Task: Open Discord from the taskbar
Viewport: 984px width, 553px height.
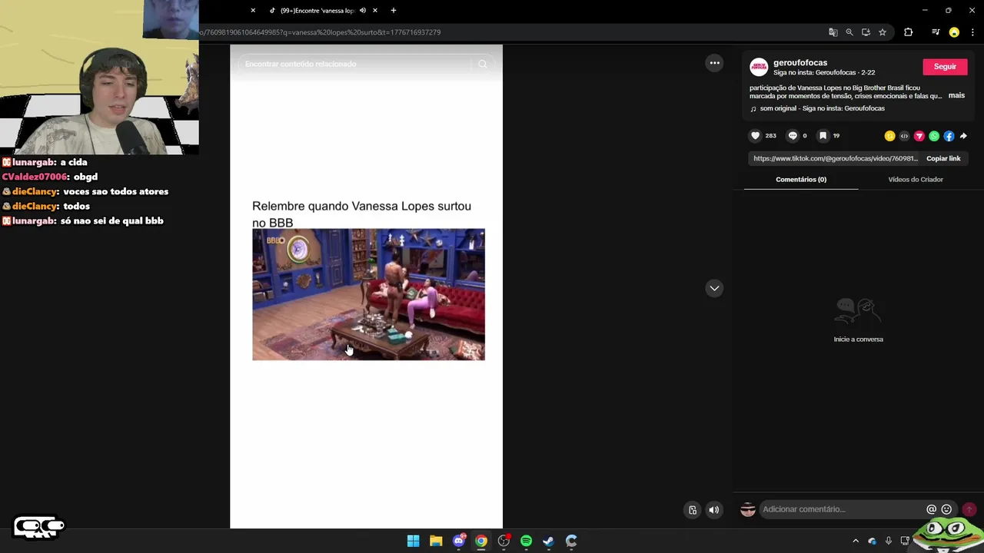Action: click(x=459, y=541)
